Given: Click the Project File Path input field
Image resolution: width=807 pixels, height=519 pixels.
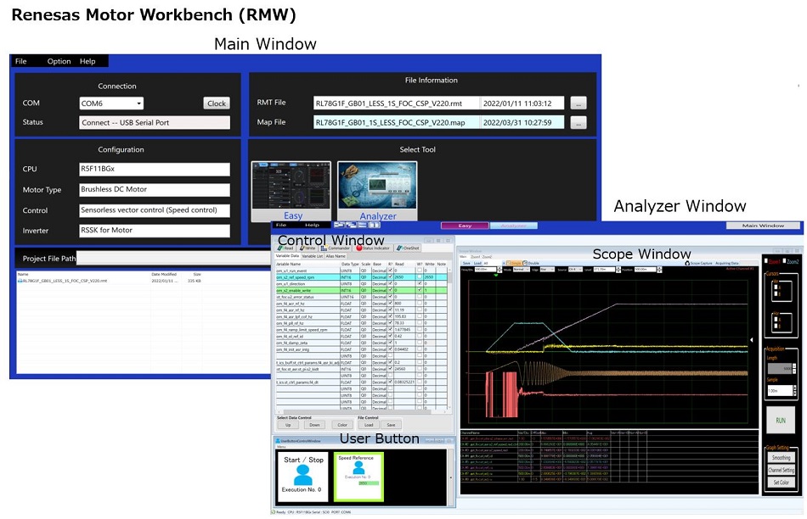Looking at the screenshot, I should [173, 259].
